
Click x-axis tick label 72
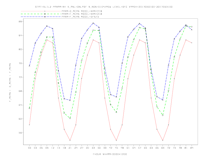[169, 148]
